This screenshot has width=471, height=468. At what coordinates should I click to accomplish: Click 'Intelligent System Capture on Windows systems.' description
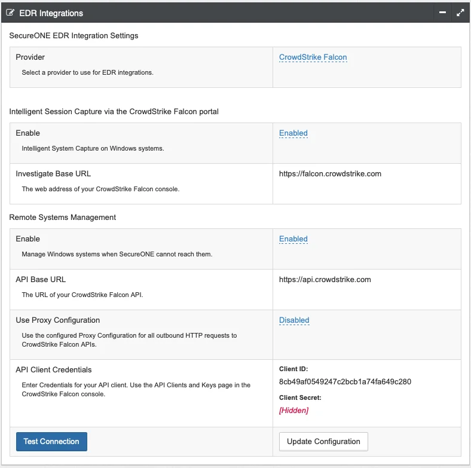coord(93,148)
